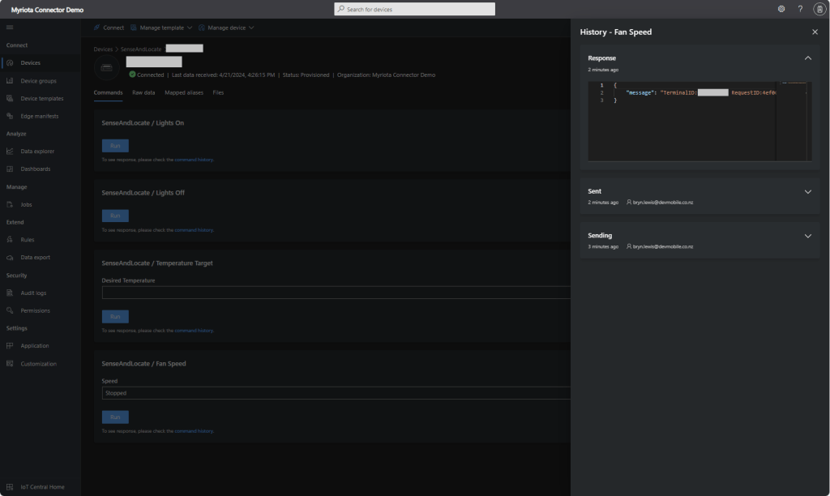Go to Data explorer in sidebar
830x496 pixels.
click(x=37, y=152)
